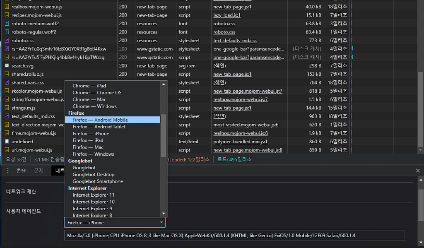424x248 pixels.
Task: Click font icon beside roboto-regular.woff2
Action: [x=7, y=32]
